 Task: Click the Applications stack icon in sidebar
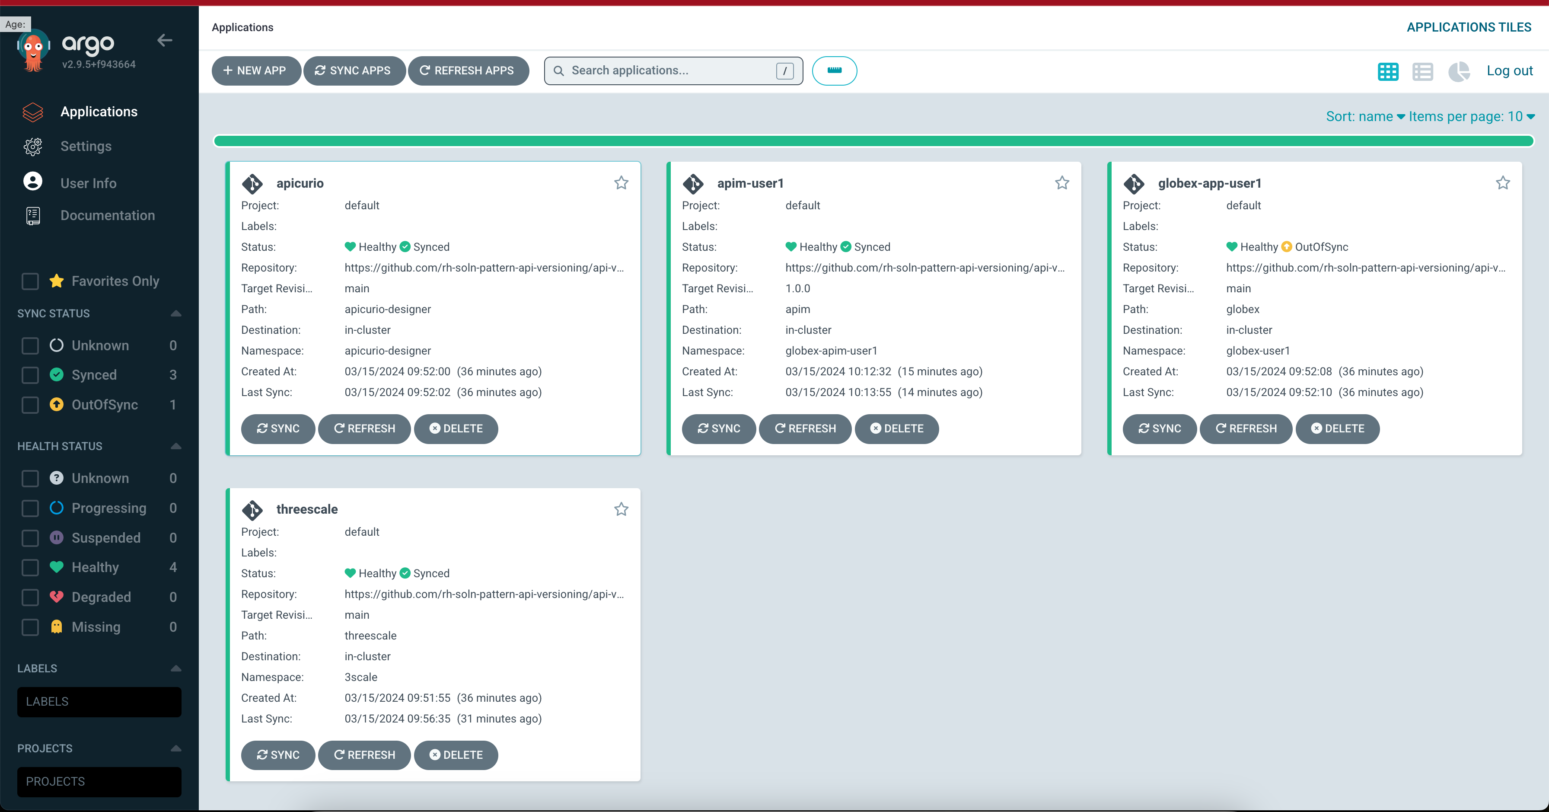pos(33,112)
